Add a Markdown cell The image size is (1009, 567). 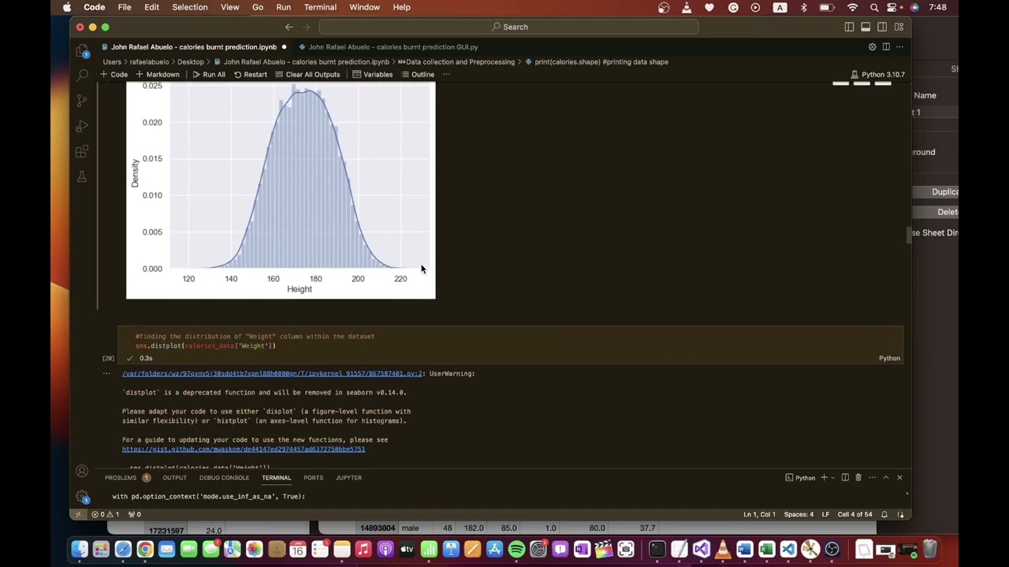click(158, 75)
